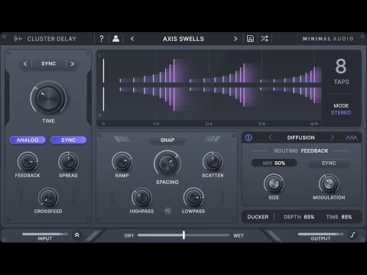Click the MODULATION knob

pyautogui.click(x=329, y=183)
